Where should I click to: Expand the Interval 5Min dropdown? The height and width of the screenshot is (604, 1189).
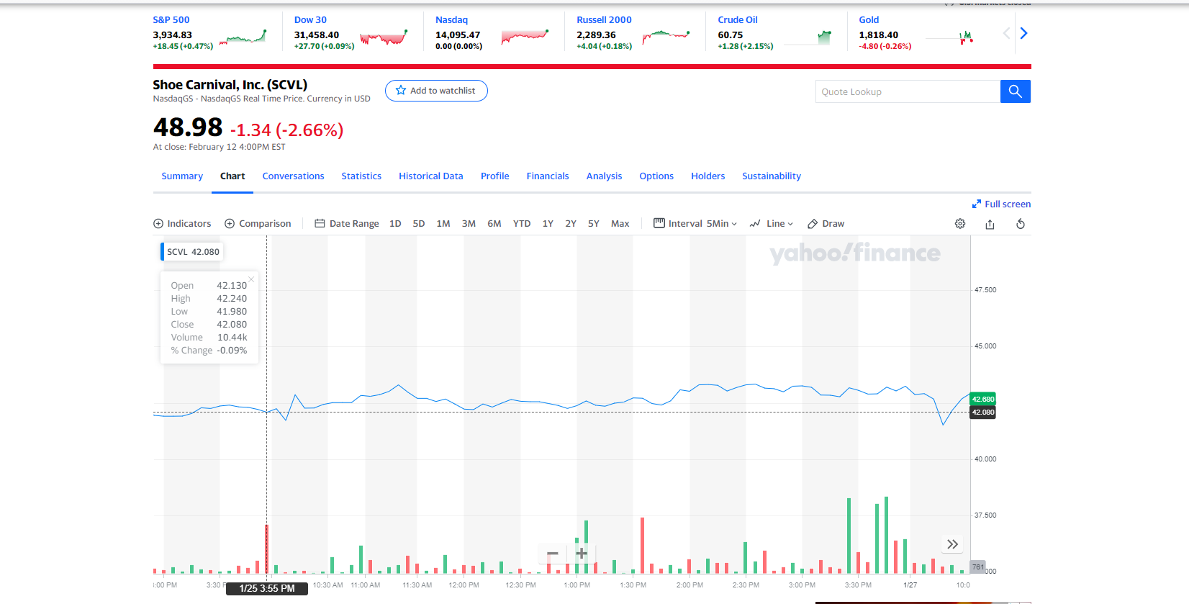(695, 224)
